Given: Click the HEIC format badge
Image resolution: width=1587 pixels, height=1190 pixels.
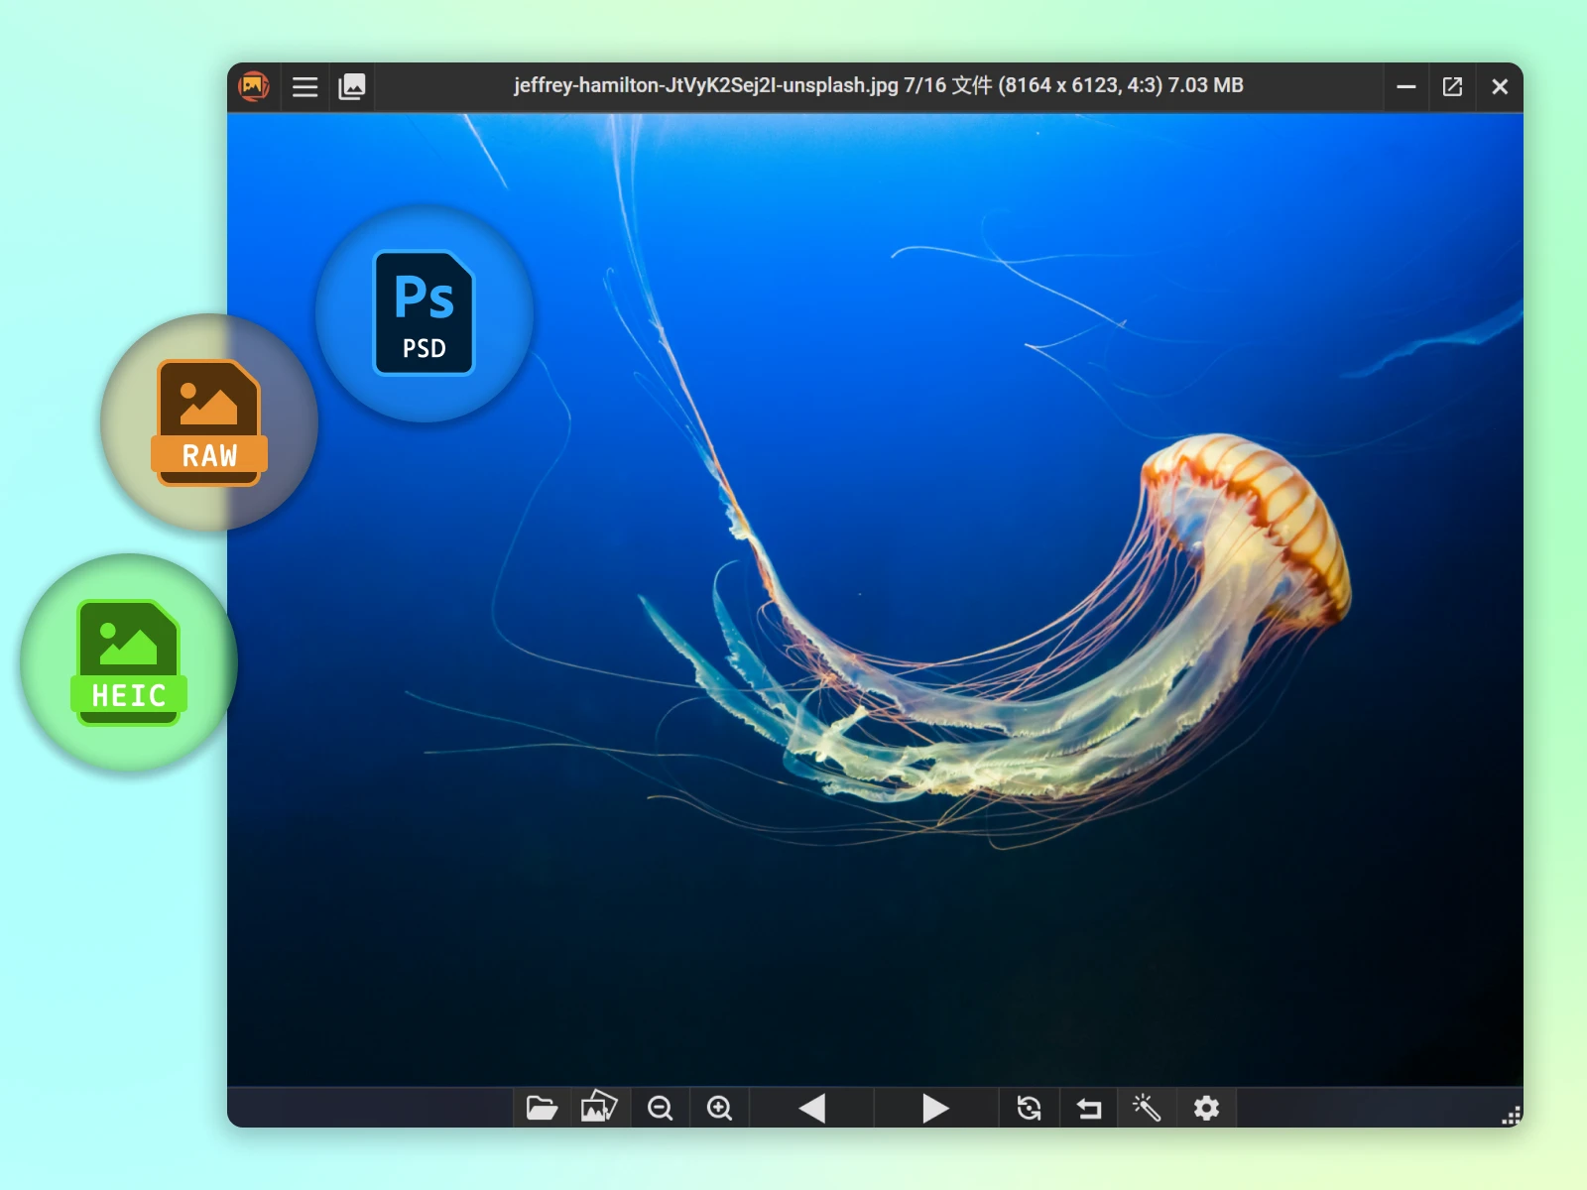Looking at the screenshot, I should click(x=129, y=662).
